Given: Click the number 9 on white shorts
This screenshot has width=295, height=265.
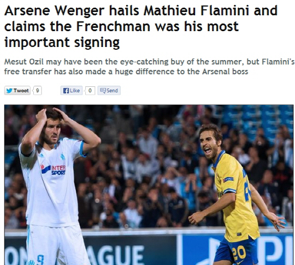Looking at the screenshot, I should [x=40, y=260].
